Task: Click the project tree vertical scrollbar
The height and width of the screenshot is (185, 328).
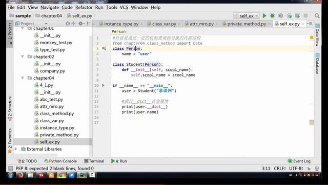Action: click(91, 90)
